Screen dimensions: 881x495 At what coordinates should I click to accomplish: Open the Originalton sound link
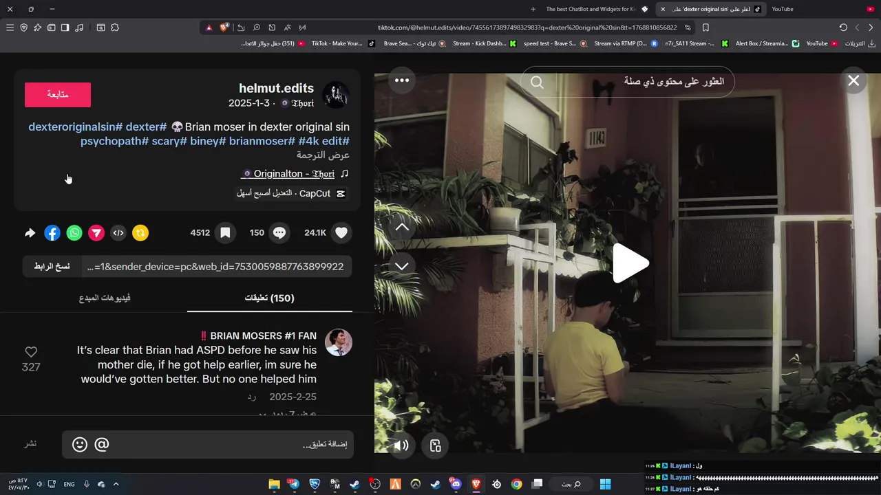tap(288, 174)
